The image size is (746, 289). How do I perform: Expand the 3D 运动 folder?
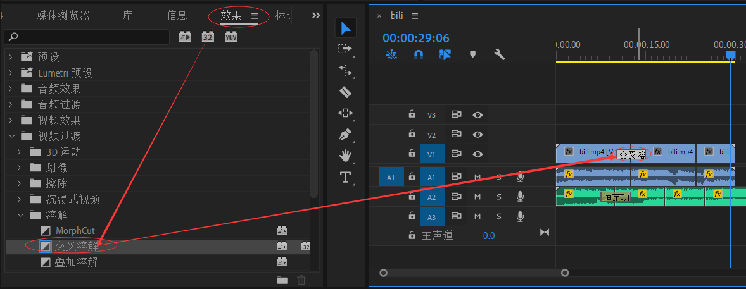pyautogui.click(x=19, y=152)
